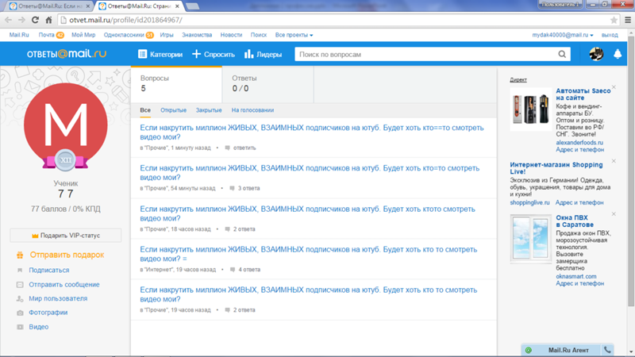Open Мой Мир link
The image size is (635, 357).
(83, 35)
